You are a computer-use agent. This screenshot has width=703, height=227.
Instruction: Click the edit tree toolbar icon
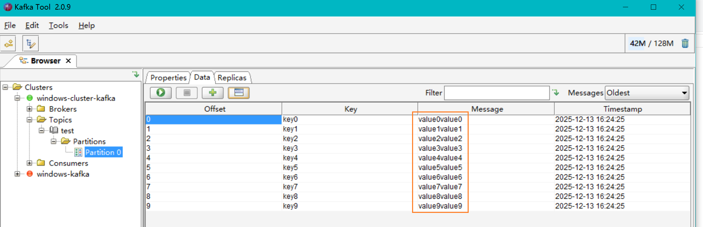(31, 44)
